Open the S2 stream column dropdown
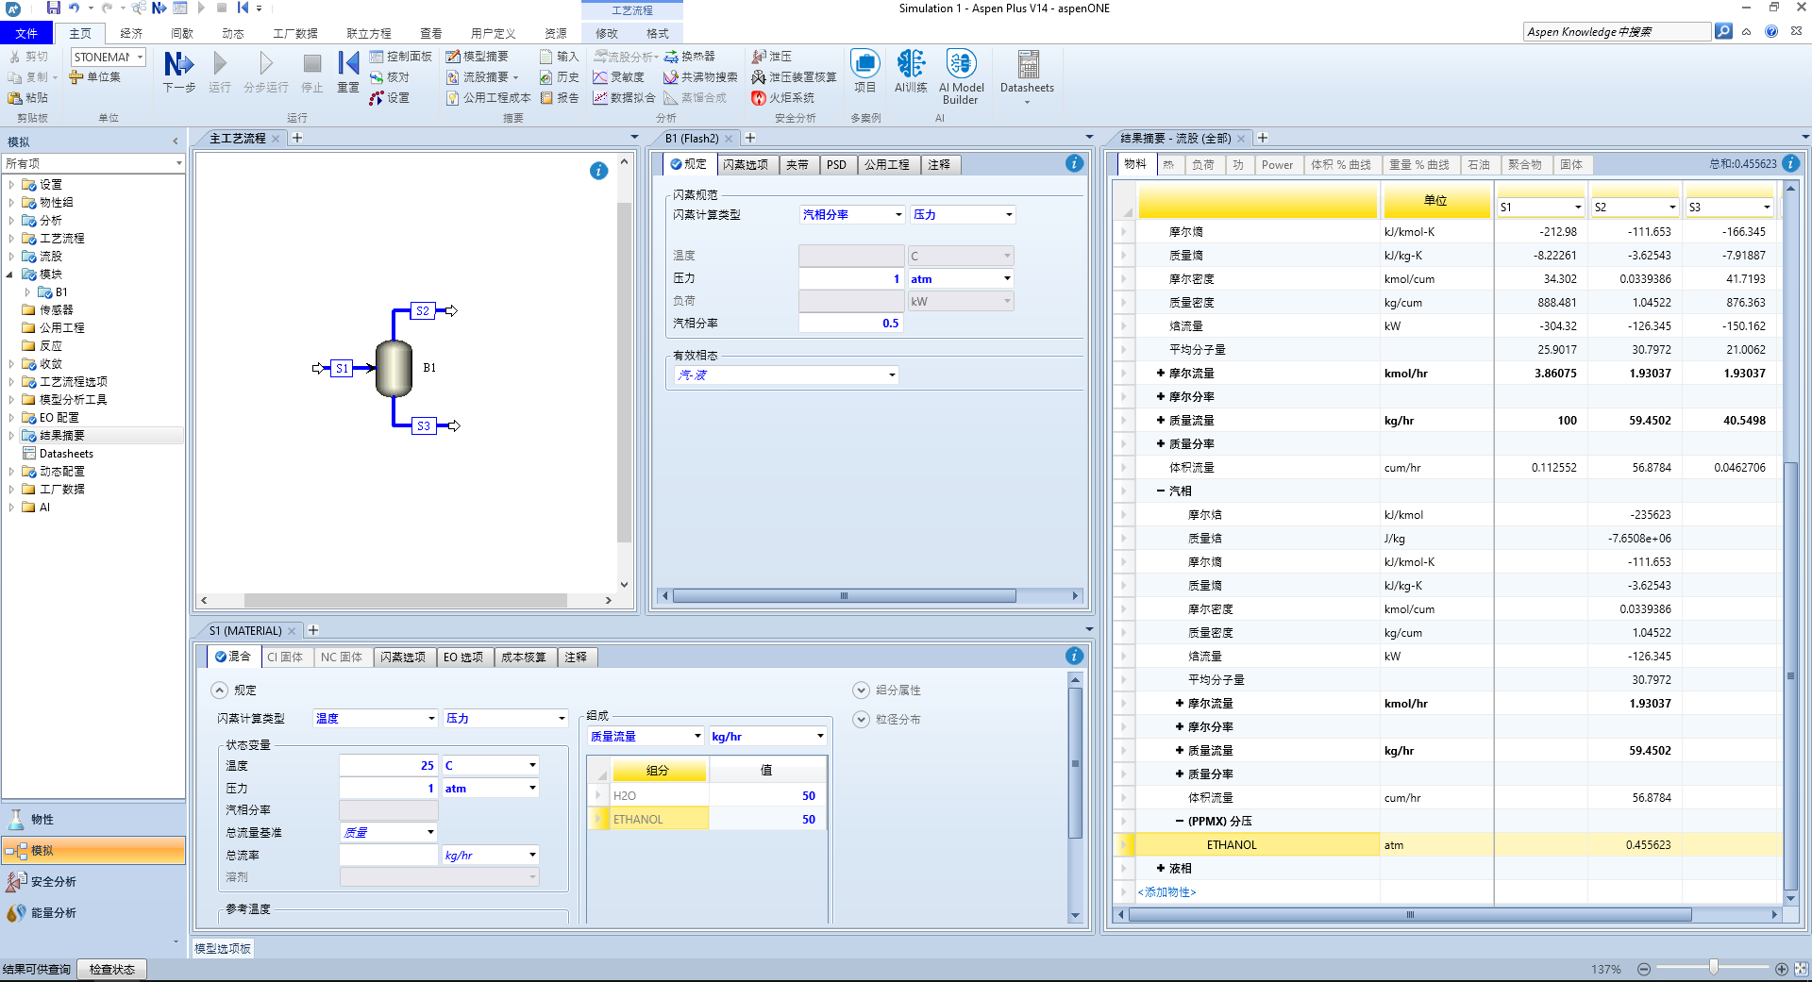The width and height of the screenshot is (1812, 982). [1672, 208]
